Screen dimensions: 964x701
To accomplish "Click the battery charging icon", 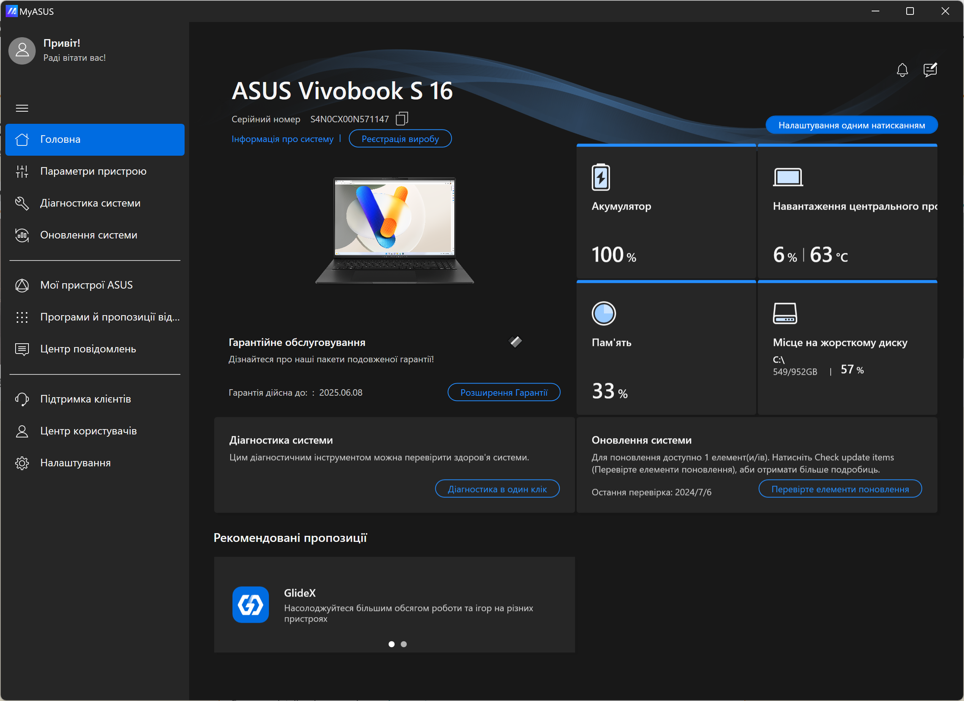I will (x=601, y=177).
